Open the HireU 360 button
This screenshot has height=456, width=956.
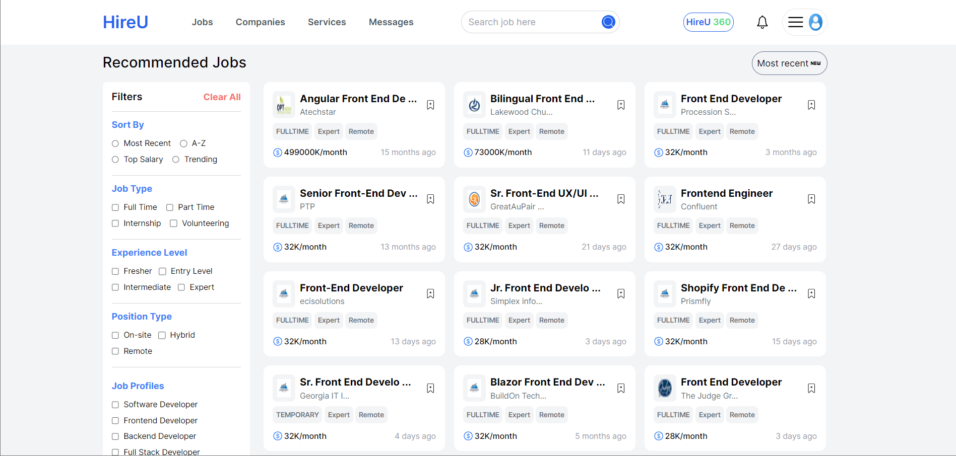point(709,22)
